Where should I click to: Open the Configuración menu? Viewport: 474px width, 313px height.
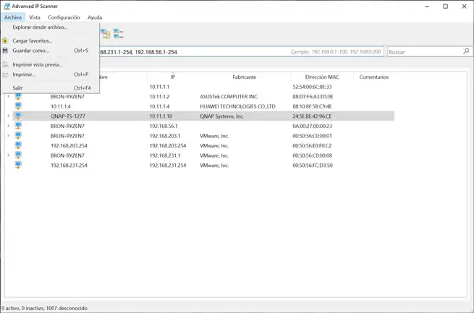[x=64, y=17]
